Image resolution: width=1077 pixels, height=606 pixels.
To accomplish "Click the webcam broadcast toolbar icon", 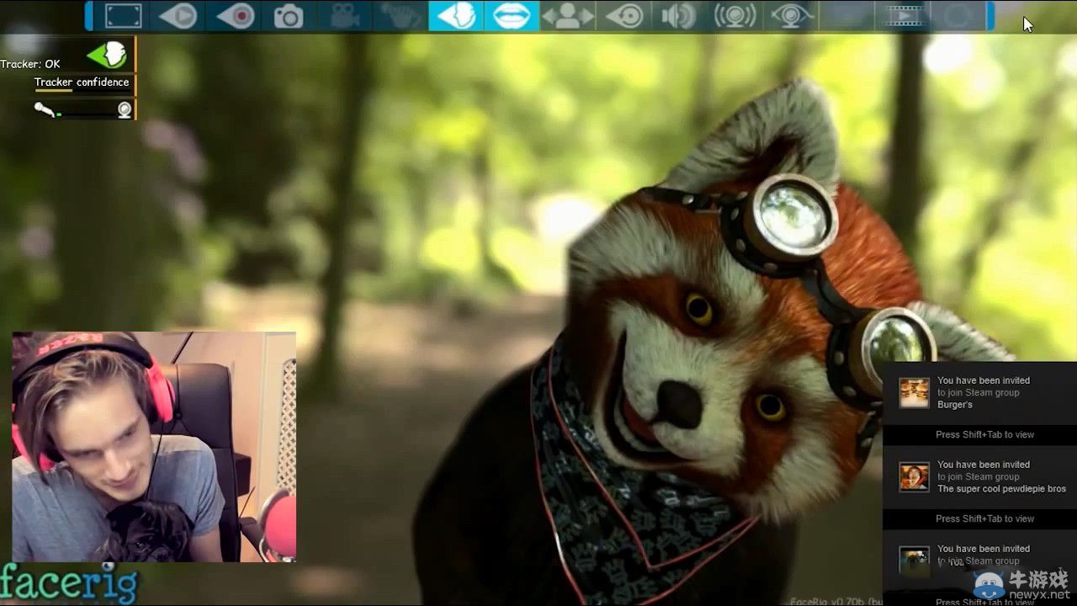I will pos(735,16).
